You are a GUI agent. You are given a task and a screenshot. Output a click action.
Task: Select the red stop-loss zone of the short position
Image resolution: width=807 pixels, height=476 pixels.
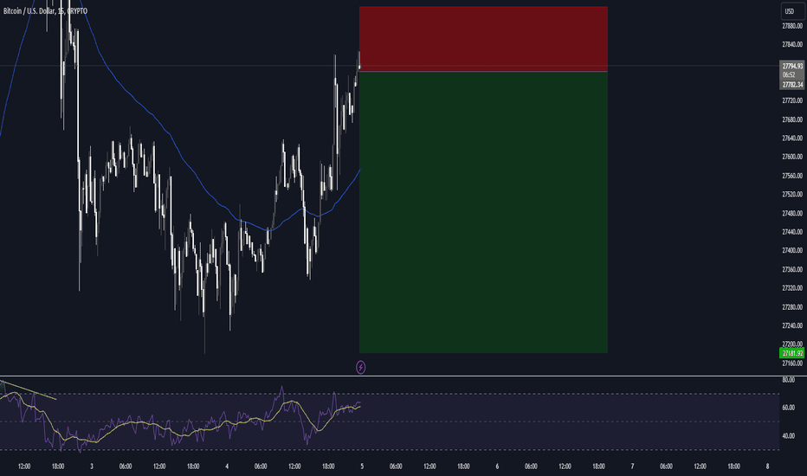coord(483,39)
